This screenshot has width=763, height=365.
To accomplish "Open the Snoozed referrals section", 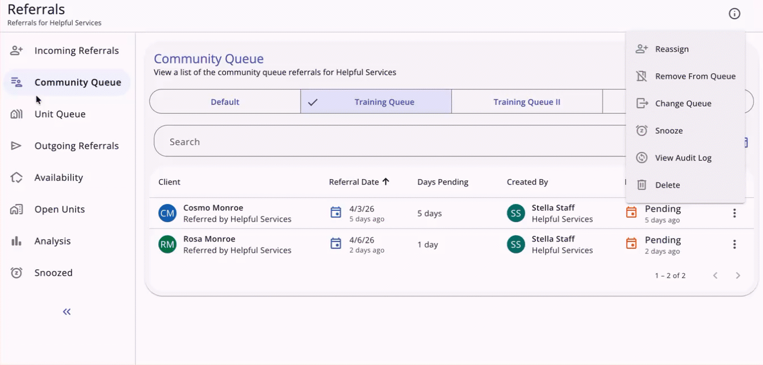I will (54, 273).
